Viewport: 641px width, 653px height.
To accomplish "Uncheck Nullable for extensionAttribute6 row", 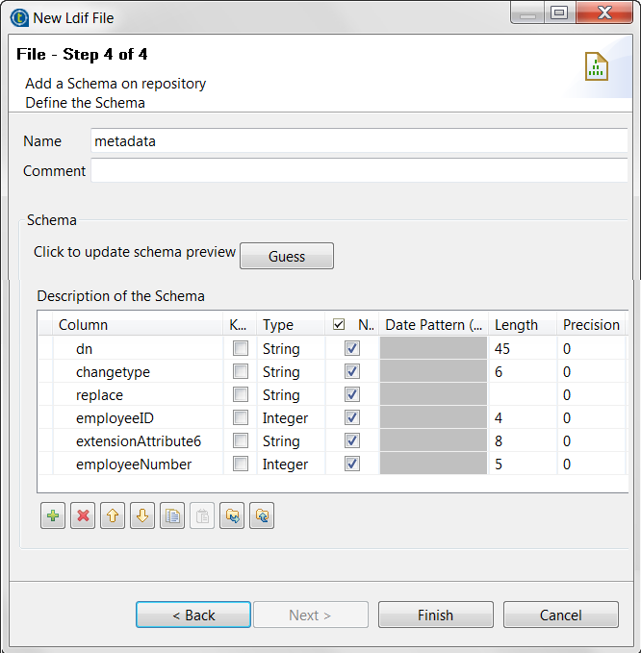I will click(352, 440).
